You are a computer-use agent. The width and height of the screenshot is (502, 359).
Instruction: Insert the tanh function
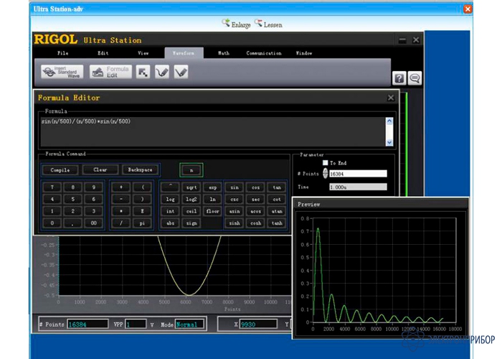(x=277, y=223)
